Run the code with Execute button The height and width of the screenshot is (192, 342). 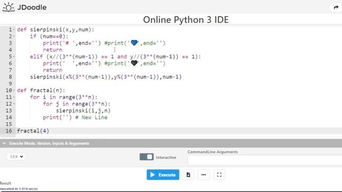tap(163, 175)
